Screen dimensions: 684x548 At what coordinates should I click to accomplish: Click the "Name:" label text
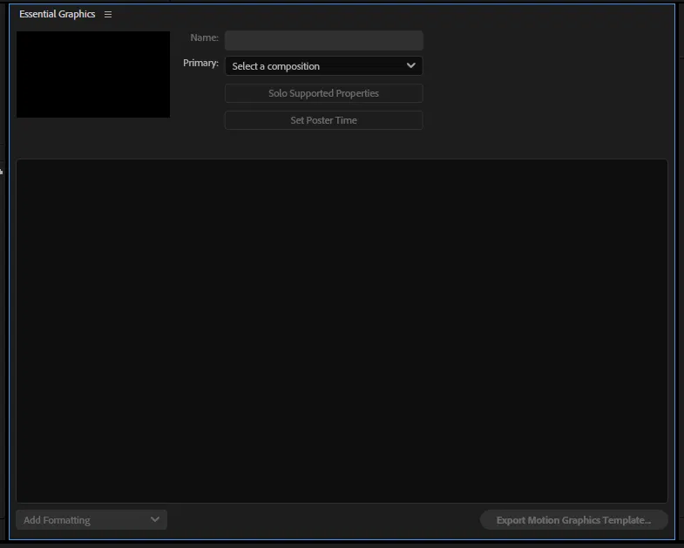(x=205, y=38)
